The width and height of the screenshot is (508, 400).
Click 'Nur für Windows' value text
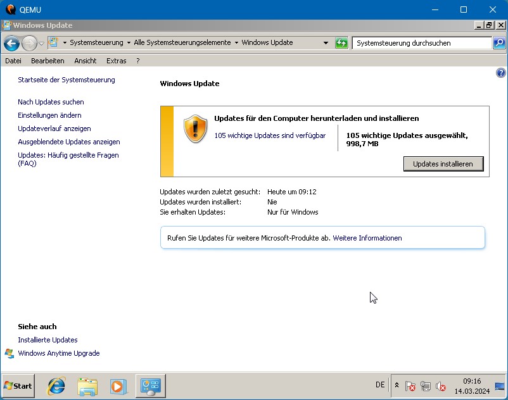coord(293,212)
